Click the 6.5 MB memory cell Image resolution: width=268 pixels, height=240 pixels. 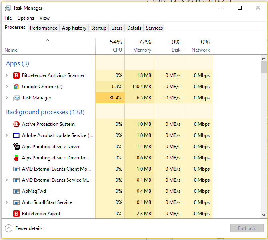pyautogui.click(x=139, y=98)
